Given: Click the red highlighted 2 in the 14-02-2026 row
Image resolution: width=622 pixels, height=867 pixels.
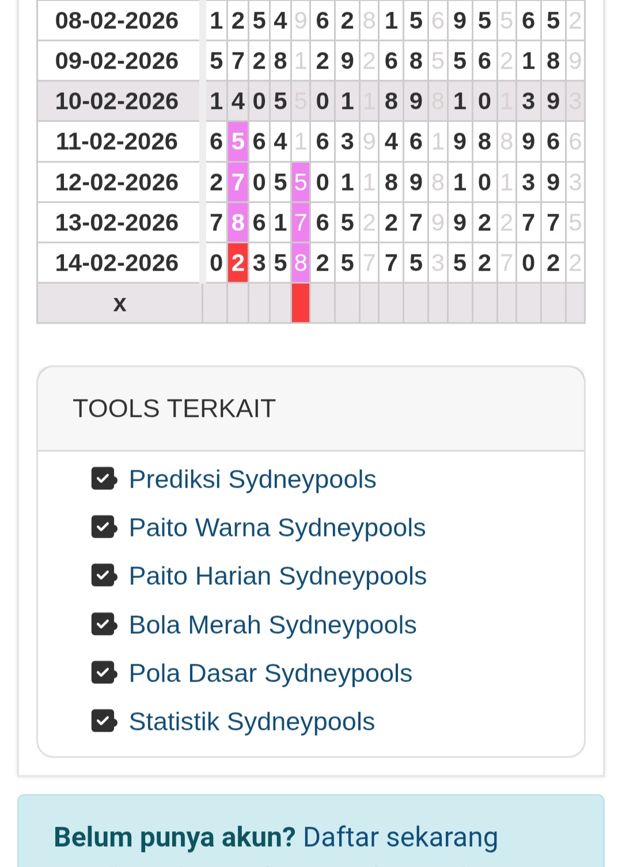Looking at the screenshot, I should pyautogui.click(x=238, y=263).
